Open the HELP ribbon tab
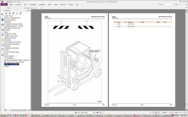Image resolution: width=188 pixels, height=117 pixels. point(77,5)
